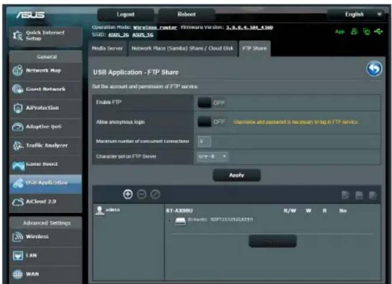Click the USB status icon in header
The image size is (392, 284).
[378, 32]
